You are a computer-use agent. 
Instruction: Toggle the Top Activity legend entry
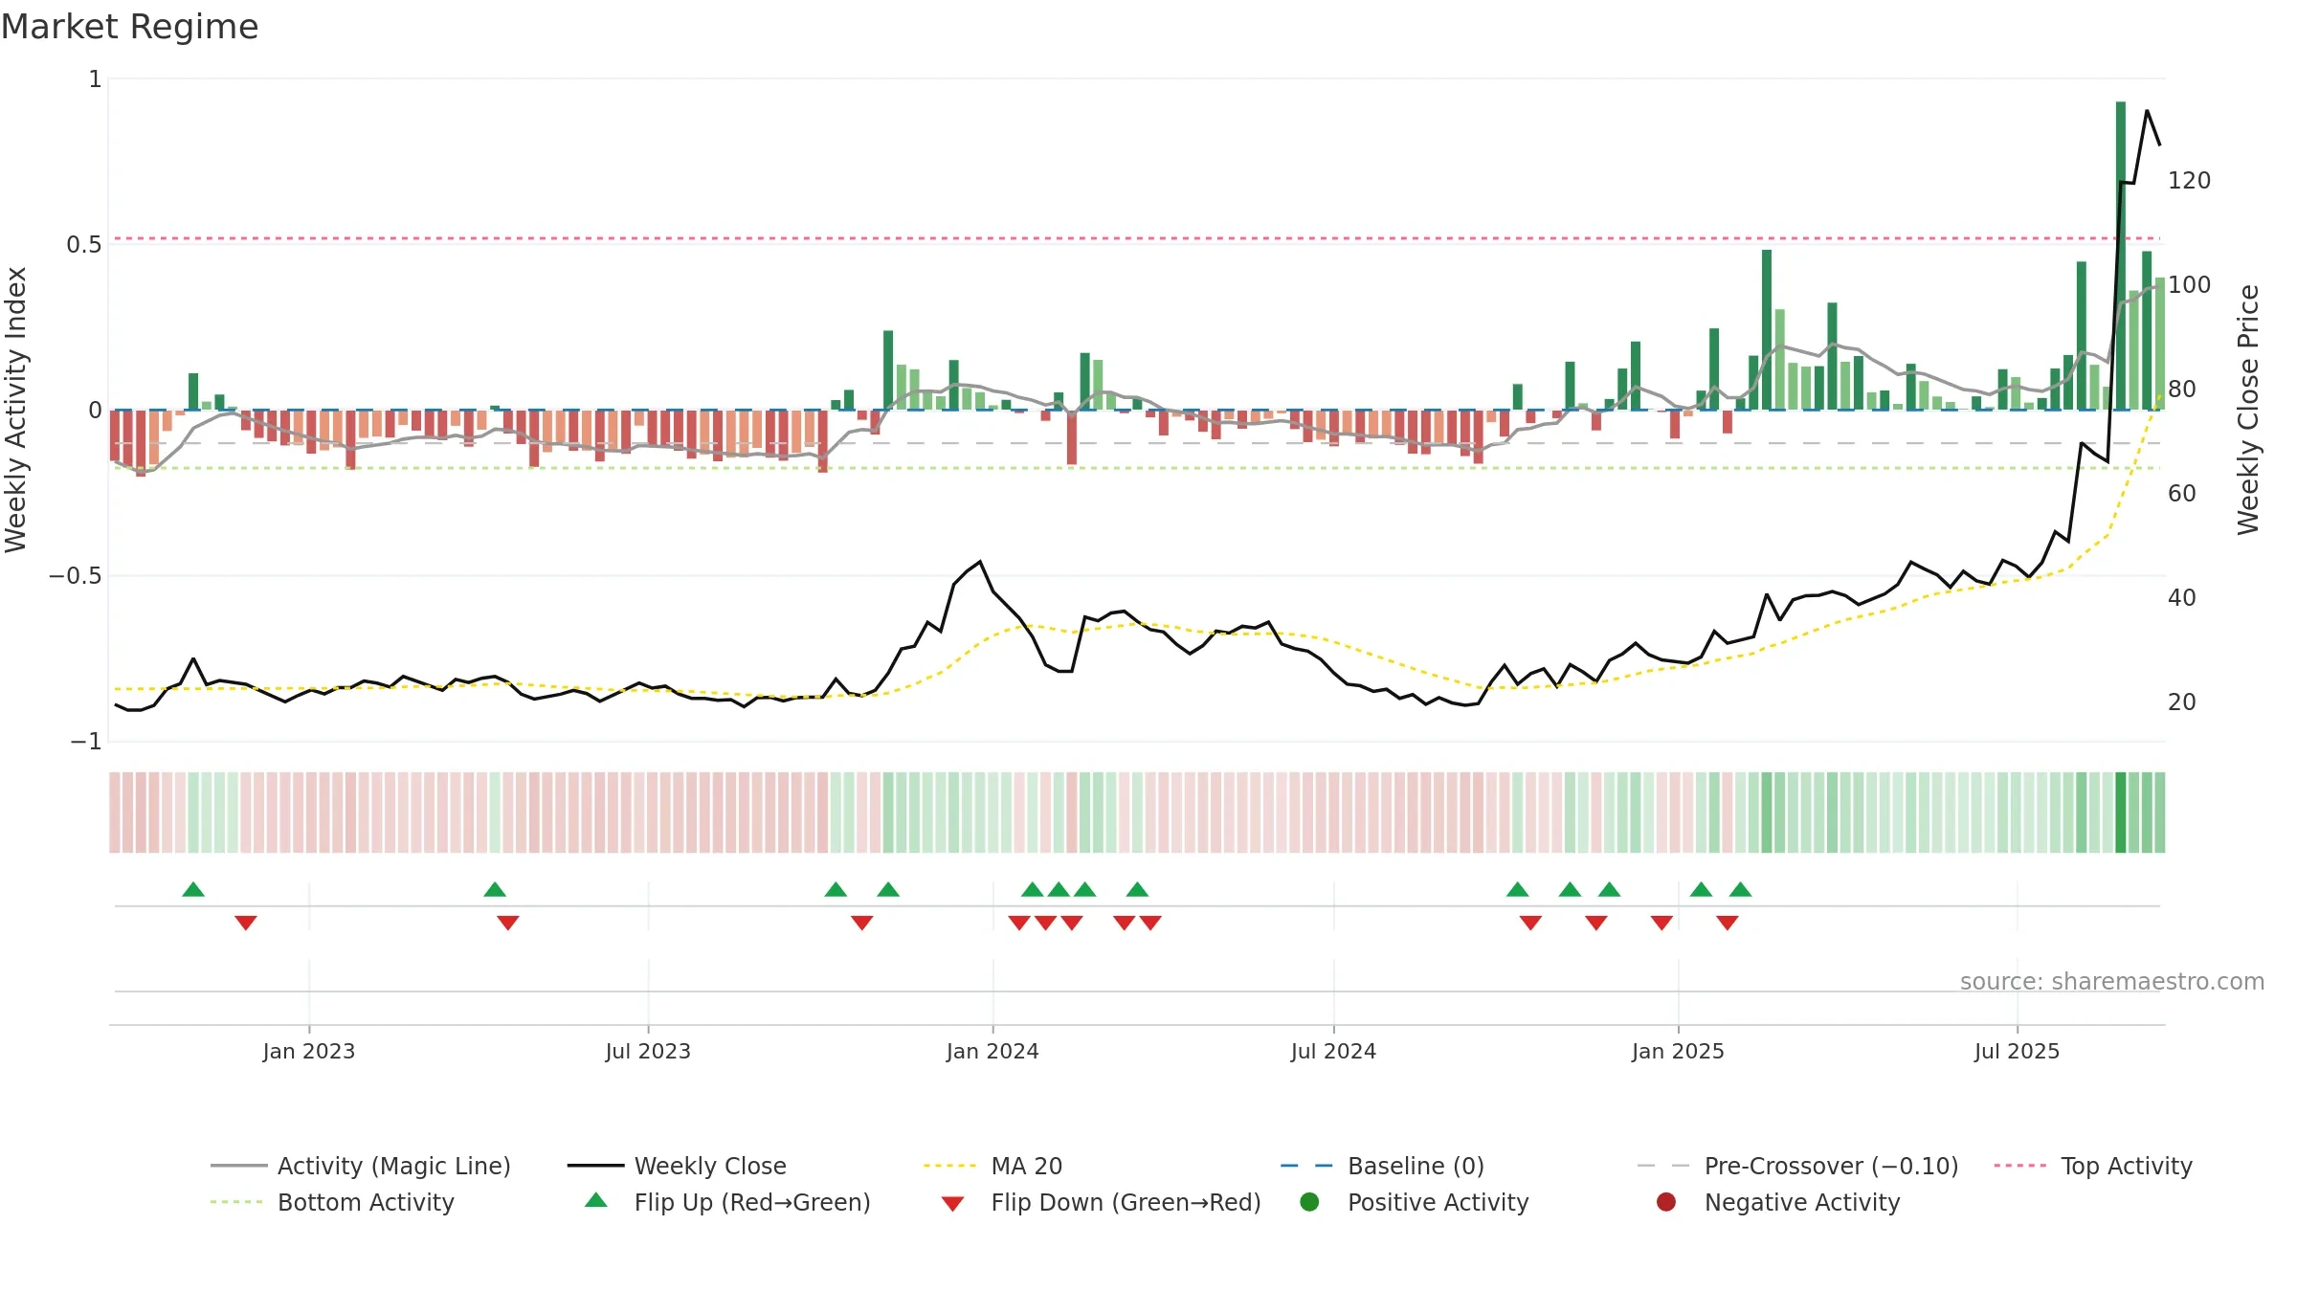[x=2093, y=1166]
